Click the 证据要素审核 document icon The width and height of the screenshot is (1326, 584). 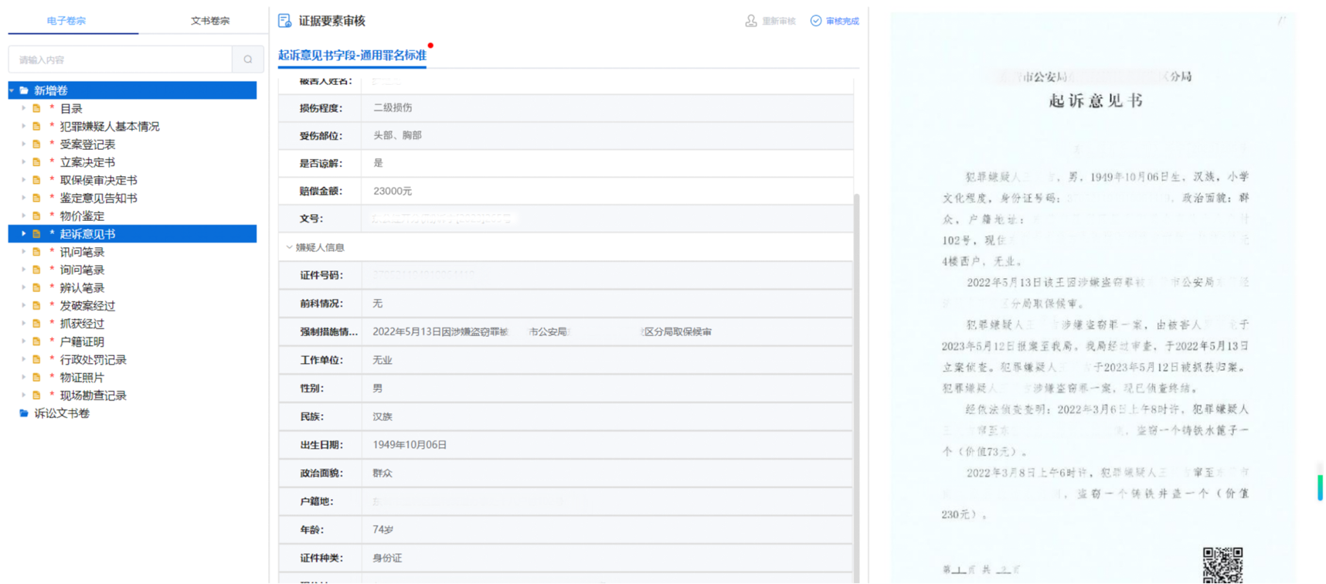285,21
